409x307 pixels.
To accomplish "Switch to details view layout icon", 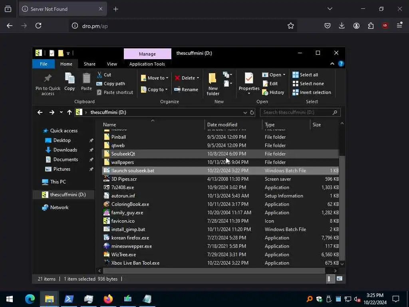I will (330, 279).
